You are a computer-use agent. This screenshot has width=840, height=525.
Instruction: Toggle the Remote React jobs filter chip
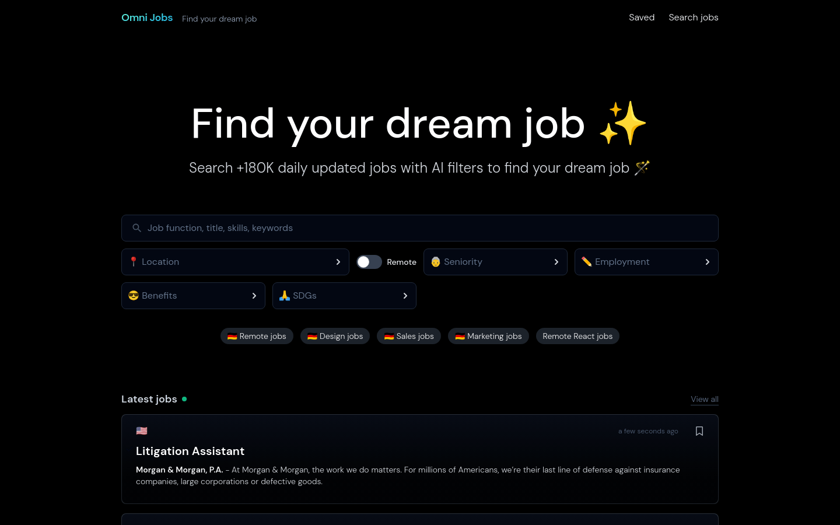click(577, 336)
